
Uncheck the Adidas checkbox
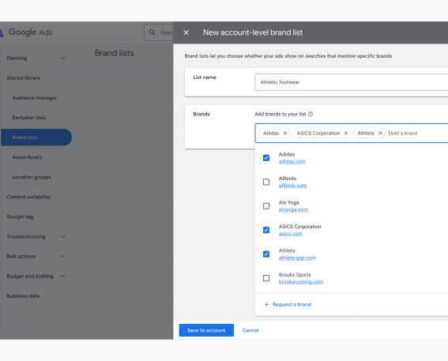(266, 158)
